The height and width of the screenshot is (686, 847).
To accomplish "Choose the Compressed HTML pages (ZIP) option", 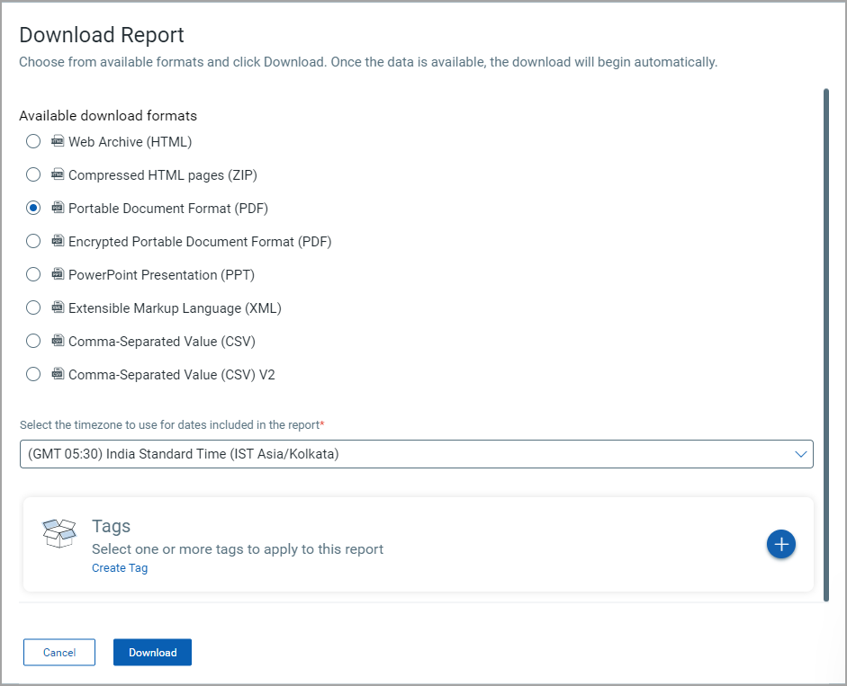I will [33, 174].
